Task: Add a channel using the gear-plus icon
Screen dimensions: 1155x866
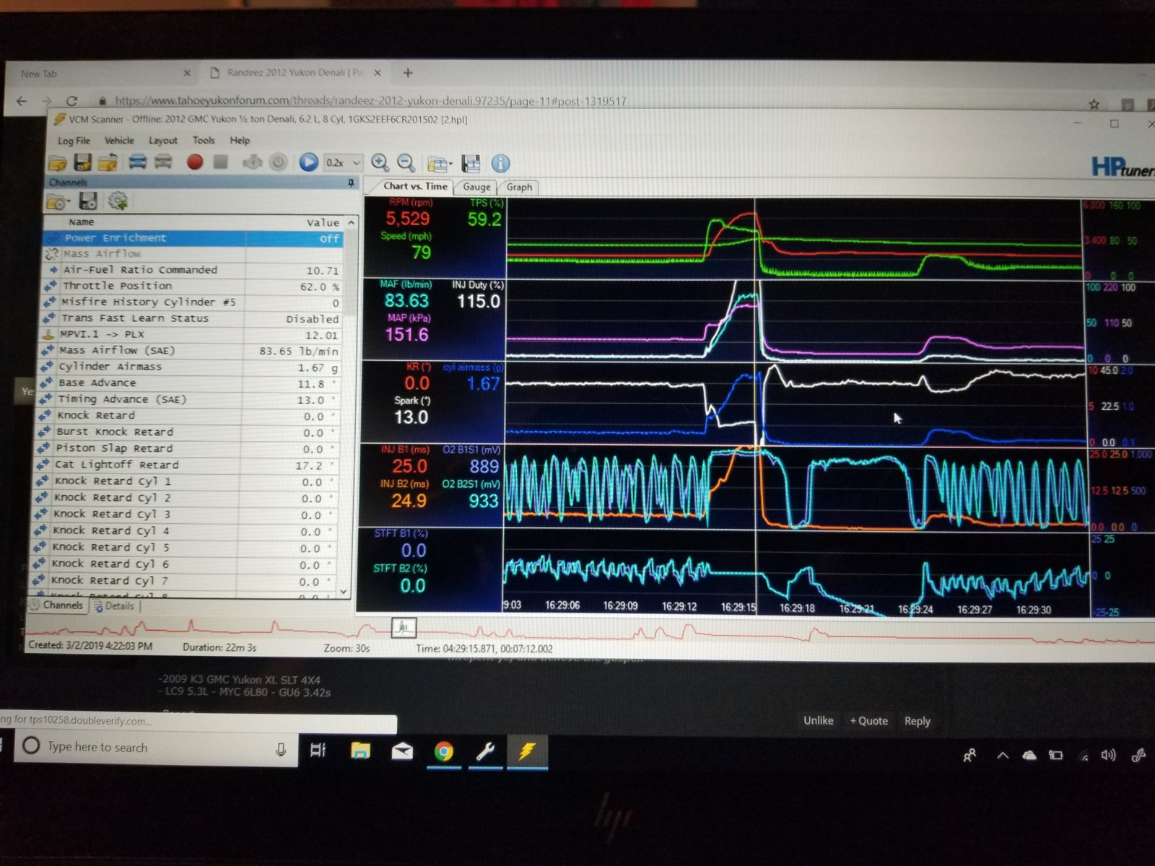Action: (118, 201)
